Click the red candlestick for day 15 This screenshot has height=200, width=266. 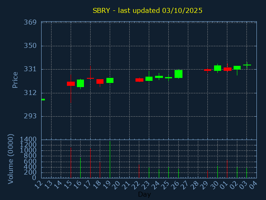(71, 84)
